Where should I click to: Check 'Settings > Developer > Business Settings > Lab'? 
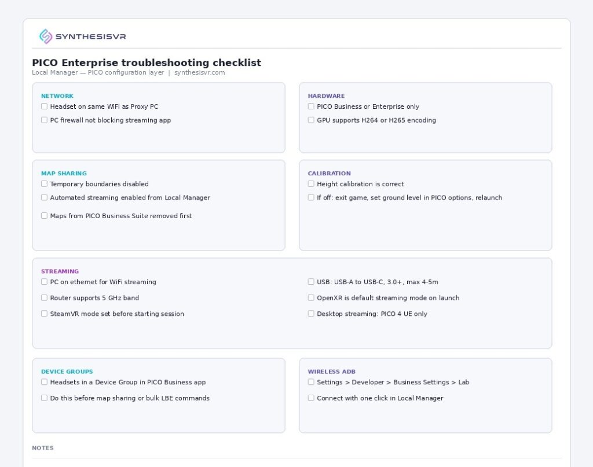311,383
